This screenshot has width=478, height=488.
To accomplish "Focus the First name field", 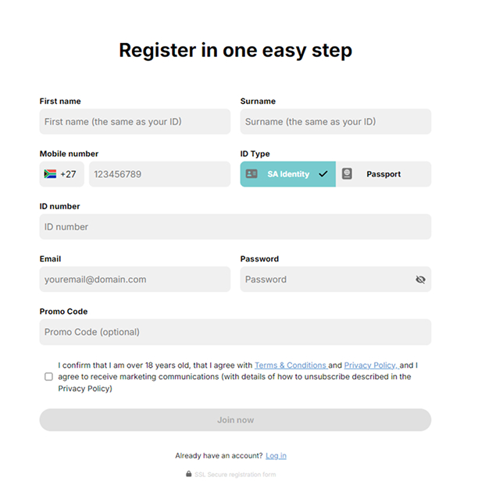I will [x=135, y=121].
